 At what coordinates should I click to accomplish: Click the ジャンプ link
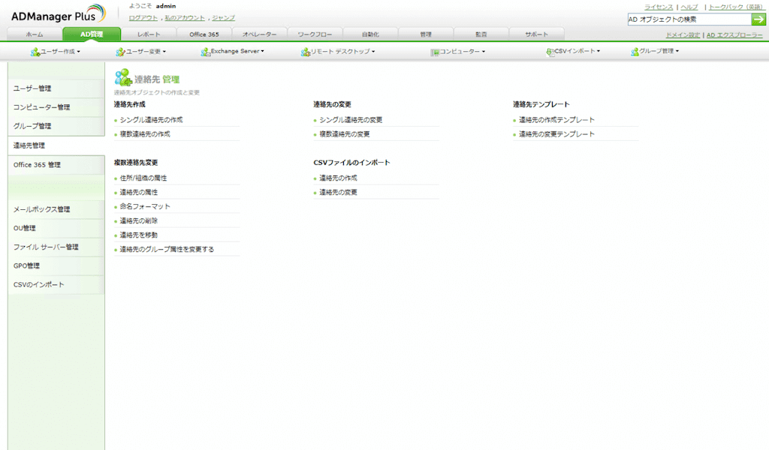[223, 18]
